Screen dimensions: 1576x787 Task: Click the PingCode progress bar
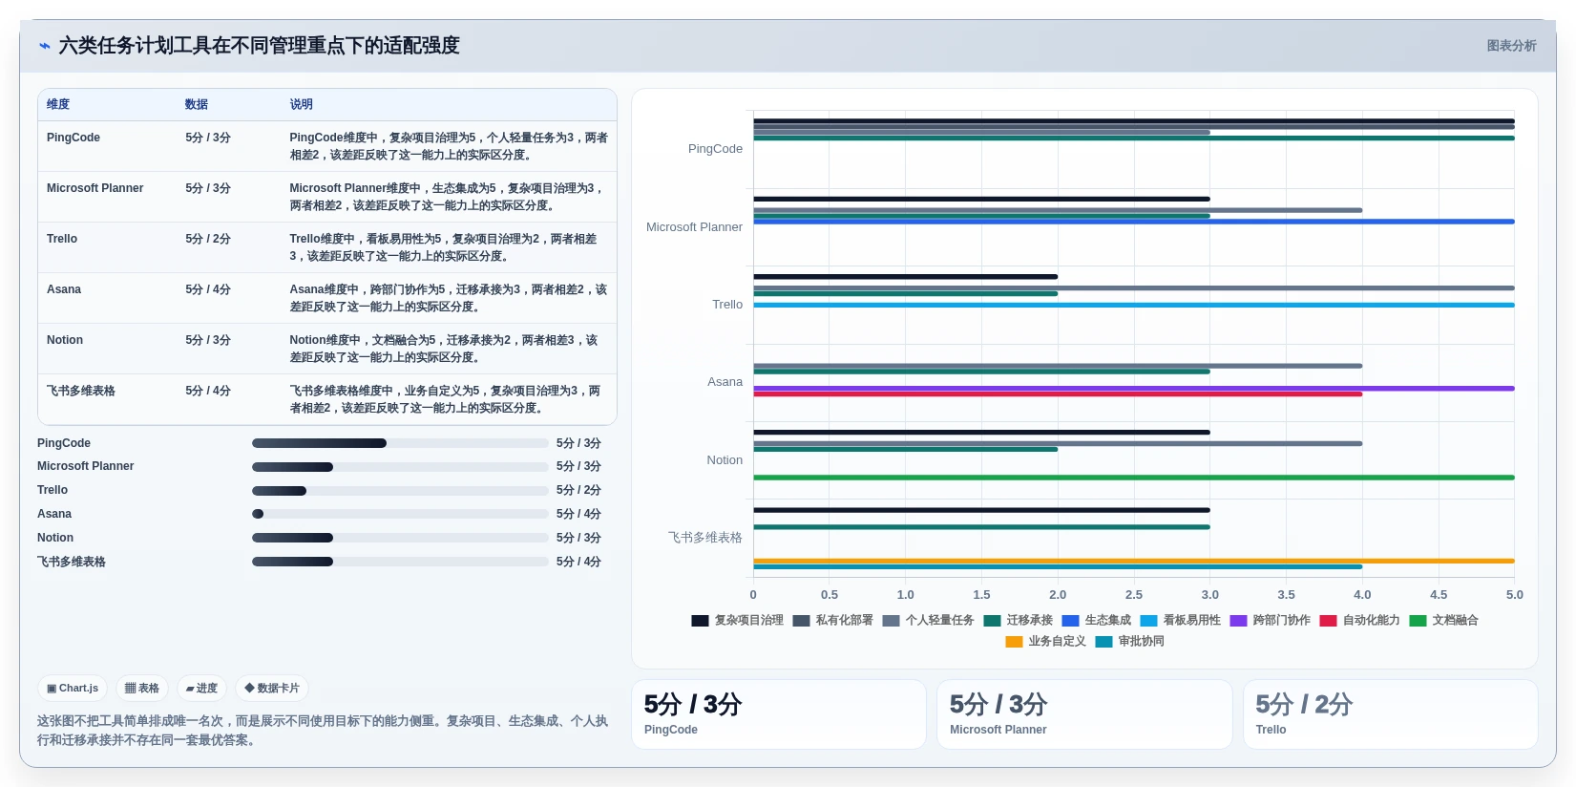(400, 443)
